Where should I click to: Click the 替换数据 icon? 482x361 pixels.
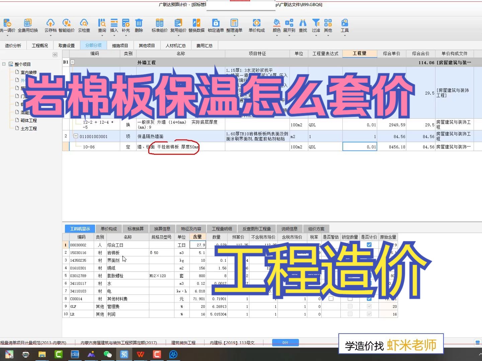click(x=196, y=23)
